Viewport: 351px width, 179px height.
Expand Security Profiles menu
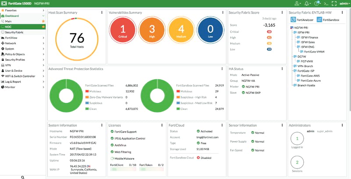tap(23, 60)
